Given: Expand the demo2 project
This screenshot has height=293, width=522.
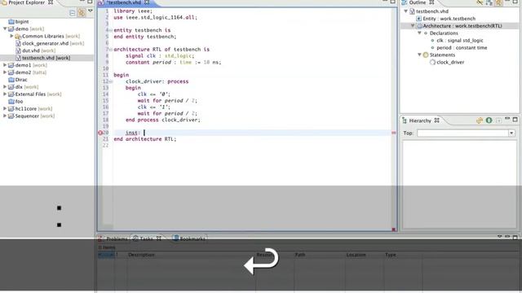Looking at the screenshot, I should pos(5,72).
